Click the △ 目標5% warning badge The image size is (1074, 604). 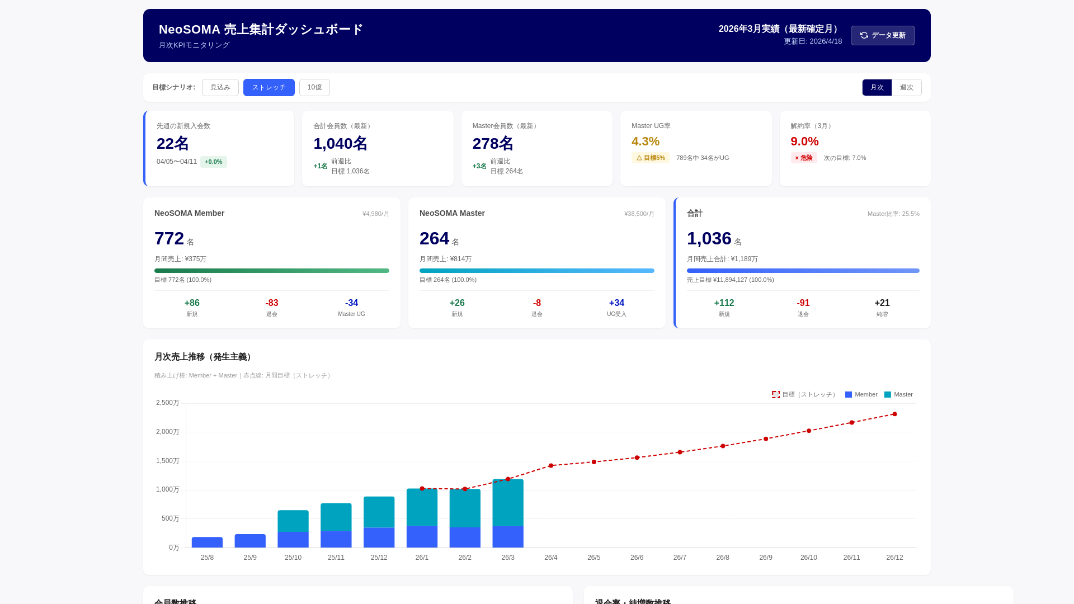coord(651,158)
